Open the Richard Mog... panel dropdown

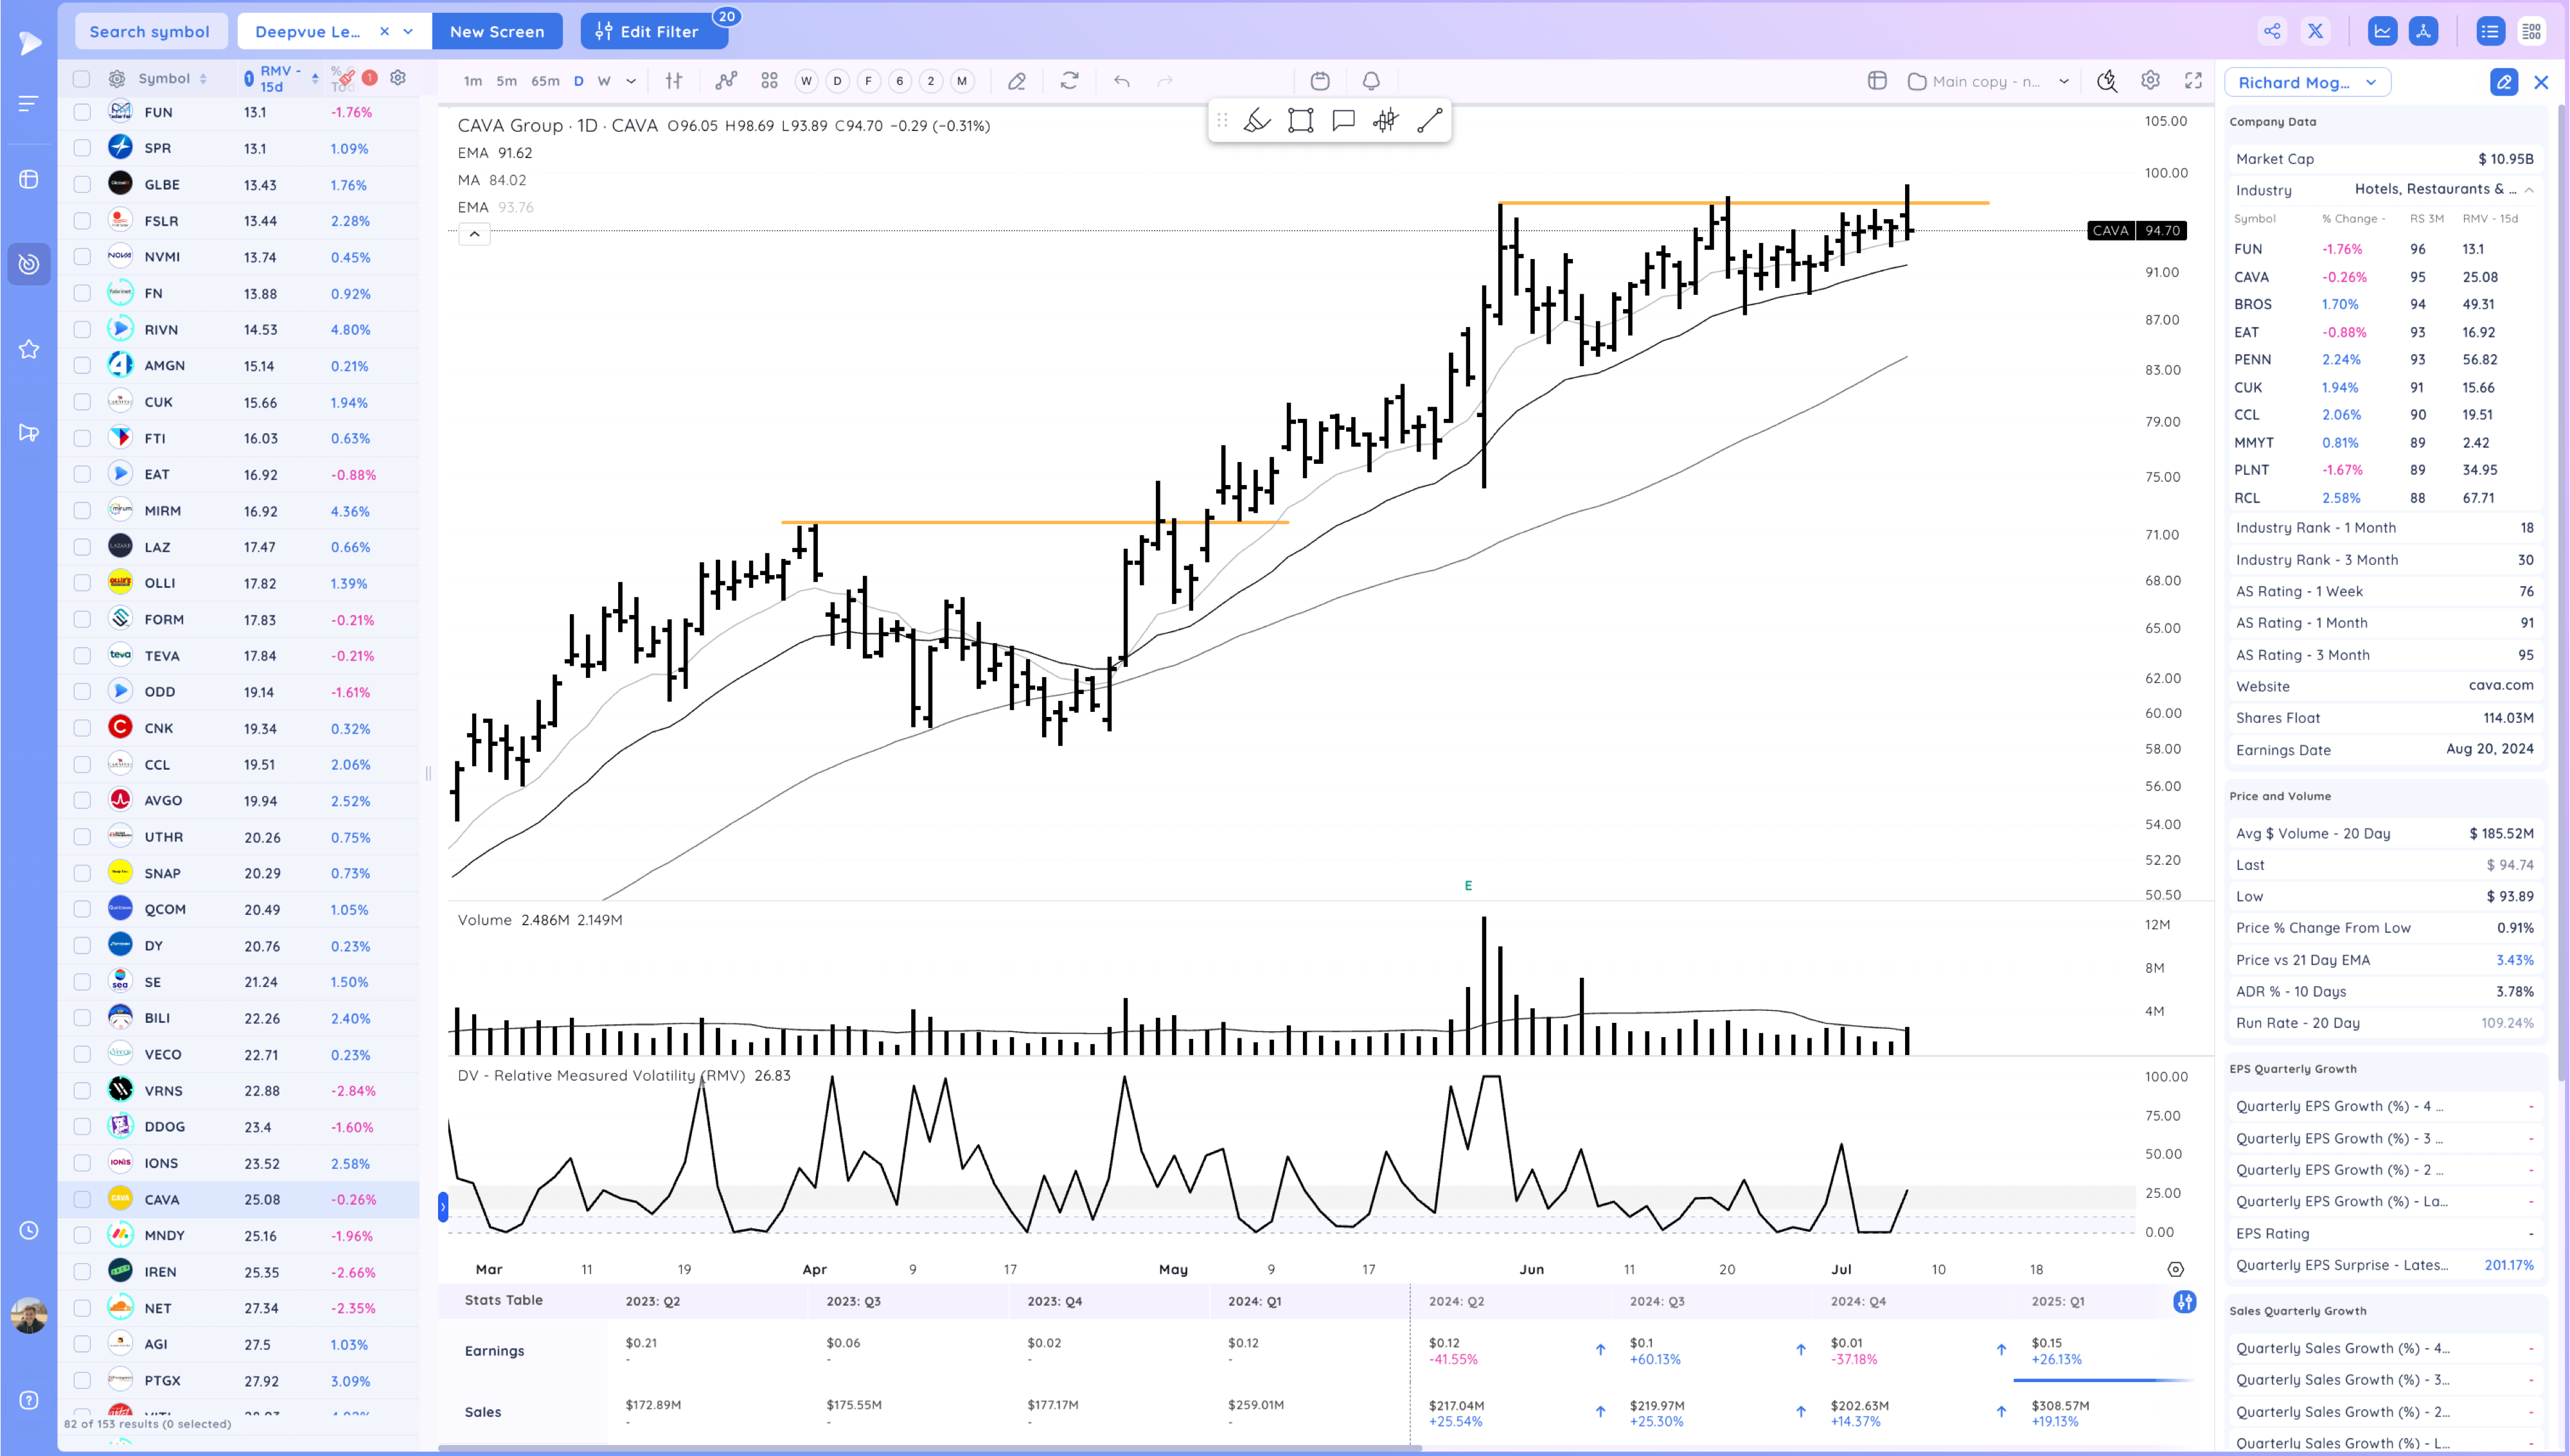point(2371,83)
